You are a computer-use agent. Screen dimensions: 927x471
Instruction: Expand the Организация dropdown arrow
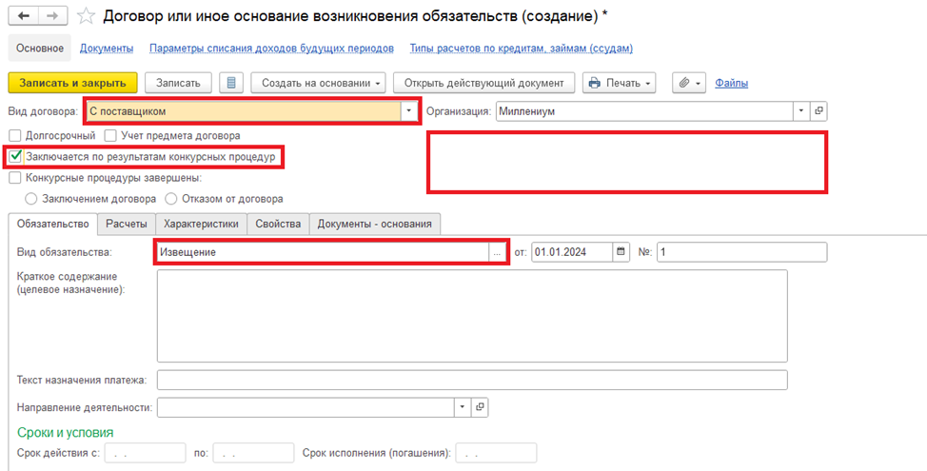tap(802, 111)
